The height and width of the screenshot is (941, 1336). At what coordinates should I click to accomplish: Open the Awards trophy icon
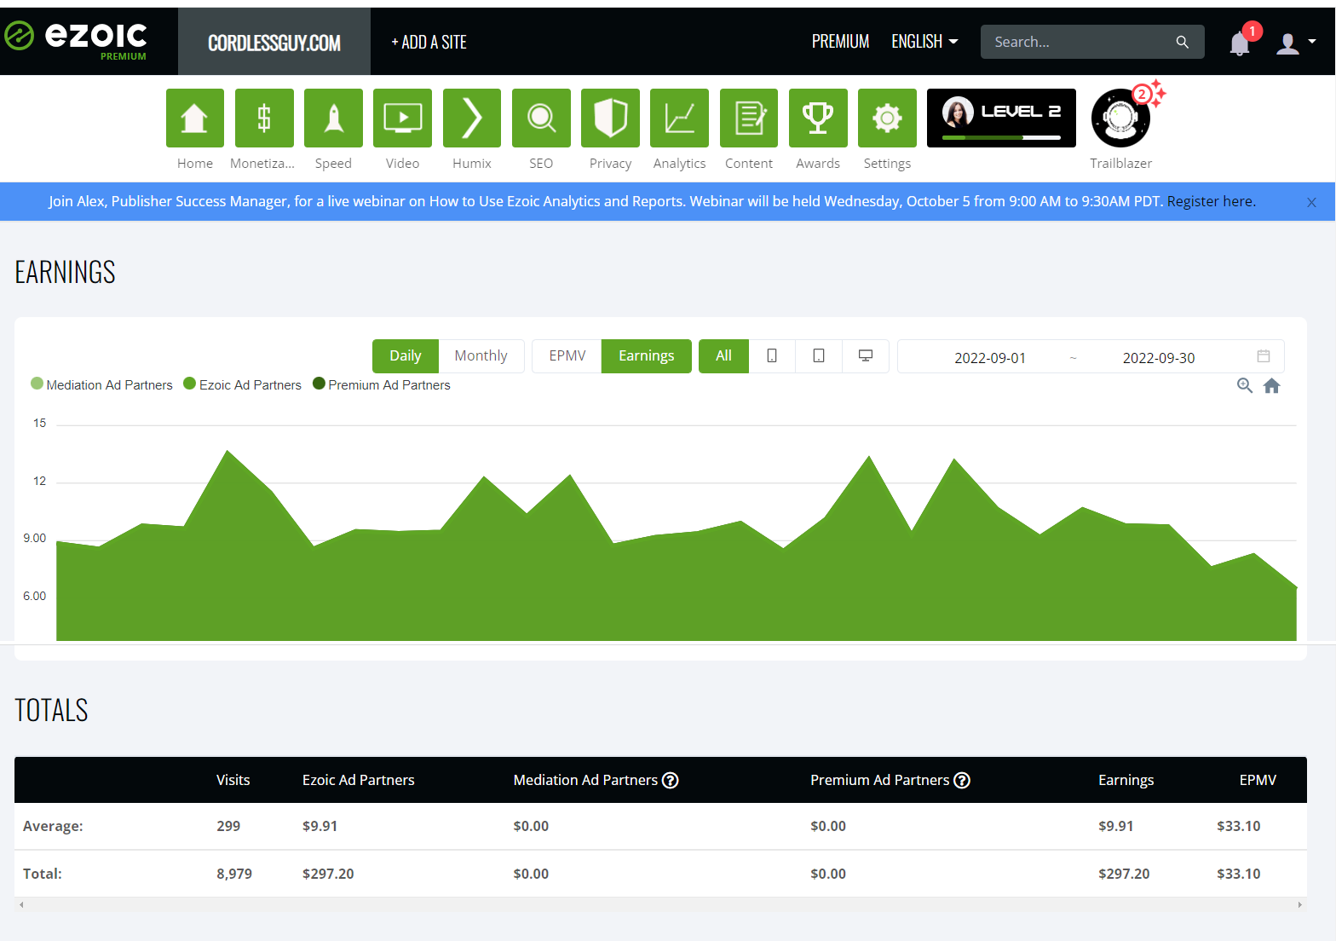pos(818,118)
